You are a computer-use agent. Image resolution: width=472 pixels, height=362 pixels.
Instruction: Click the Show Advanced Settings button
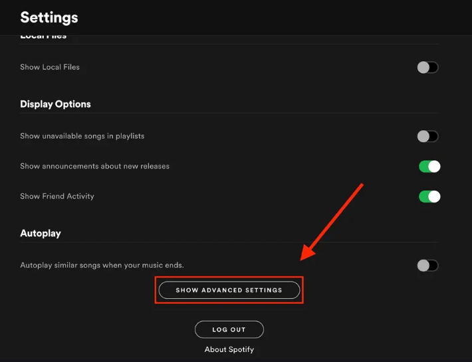pyautogui.click(x=229, y=290)
